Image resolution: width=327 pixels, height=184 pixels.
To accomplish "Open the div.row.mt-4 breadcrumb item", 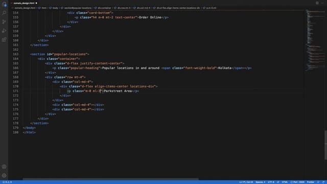I will tap(124, 8).
